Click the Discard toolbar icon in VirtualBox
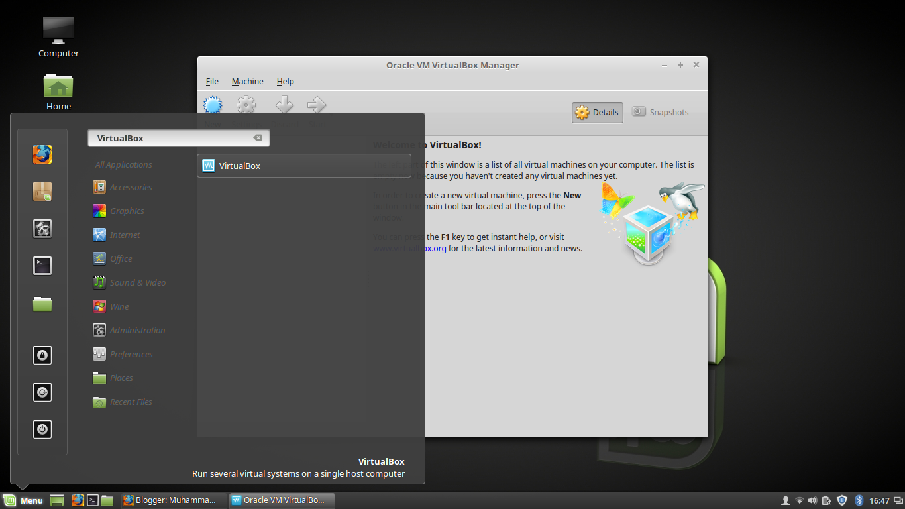The width and height of the screenshot is (905, 509). click(x=284, y=105)
